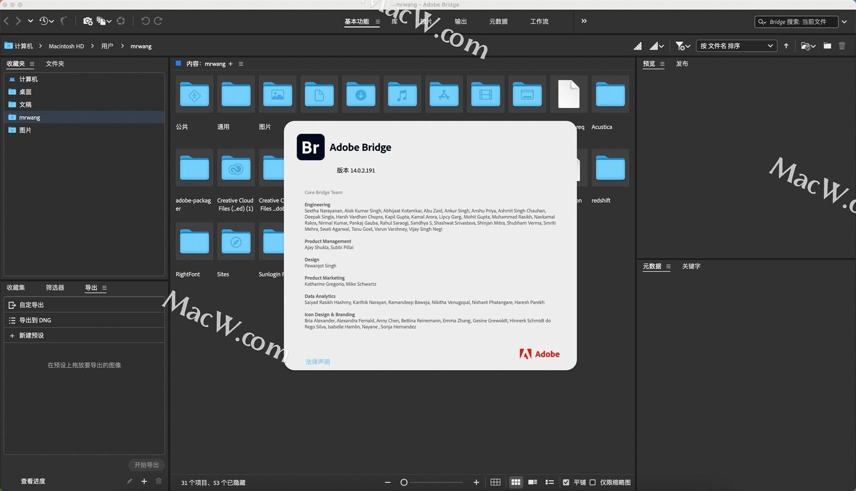The width and height of the screenshot is (856, 491).
Task: Click get photos from camera icon
Action: (x=87, y=21)
